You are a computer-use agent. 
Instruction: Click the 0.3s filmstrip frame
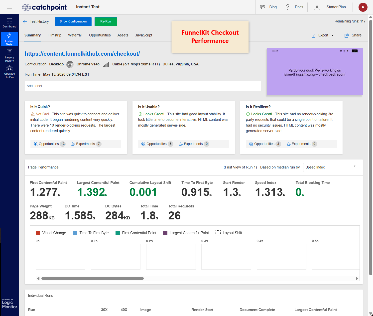226,257
